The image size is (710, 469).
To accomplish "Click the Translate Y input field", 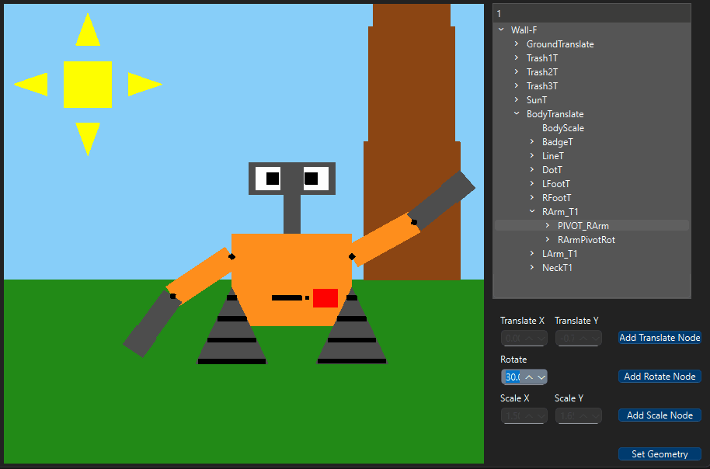I will point(578,339).
